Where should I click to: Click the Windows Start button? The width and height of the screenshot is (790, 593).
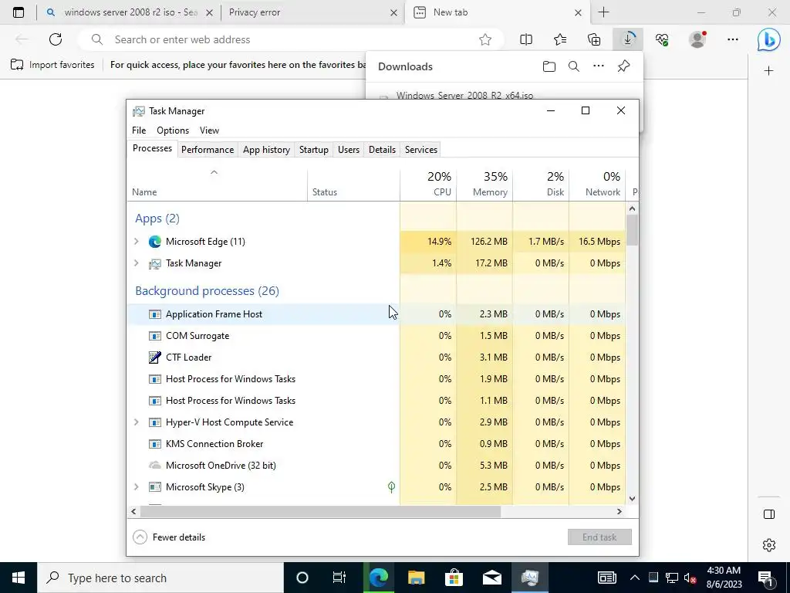click(x=19, y=578)
